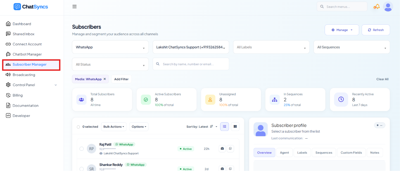Image resolution: width=400 pixels, height=171 pixels.
Task: Click Shankar Reddy's WhatsApp chat icon
Action: pos(230,169)
